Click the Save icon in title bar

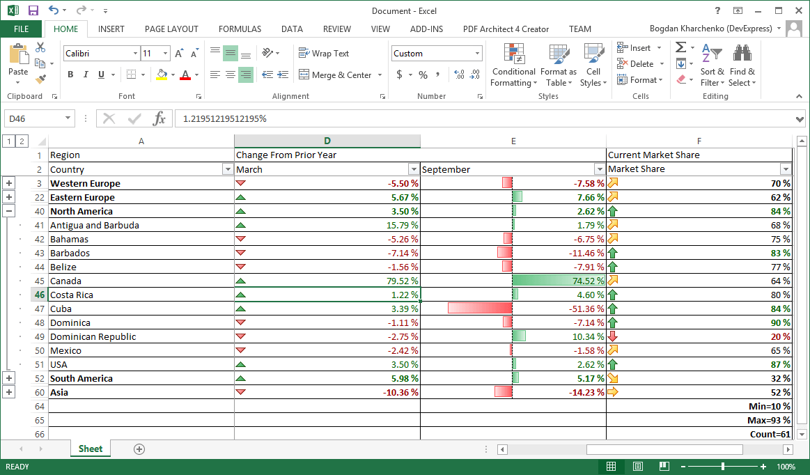33,10
